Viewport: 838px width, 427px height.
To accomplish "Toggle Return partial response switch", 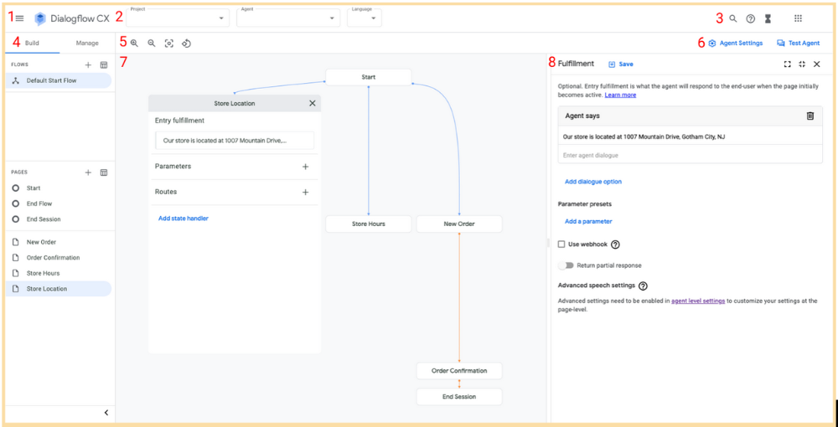I will coord(566,265).
